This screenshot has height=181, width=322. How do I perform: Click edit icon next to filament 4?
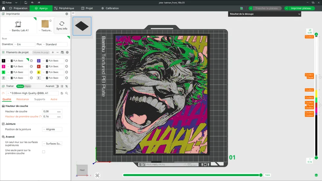pyautogui.click(x=67, y=66)
